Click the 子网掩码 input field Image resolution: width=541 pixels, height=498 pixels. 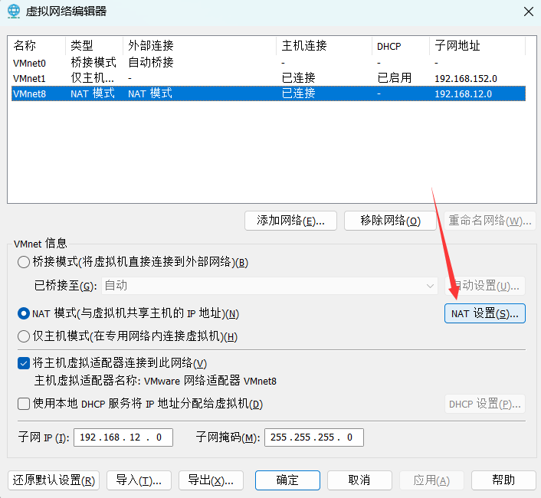tap(314, 437)
